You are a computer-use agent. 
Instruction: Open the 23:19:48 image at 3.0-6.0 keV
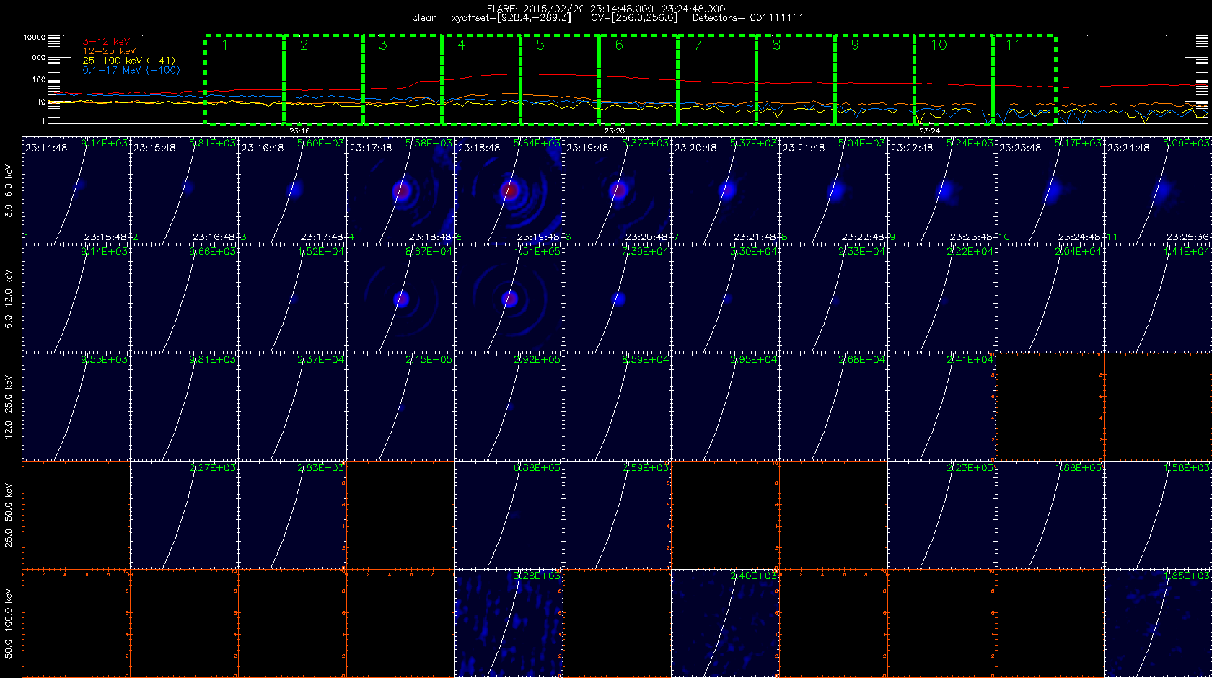point(617,190)
